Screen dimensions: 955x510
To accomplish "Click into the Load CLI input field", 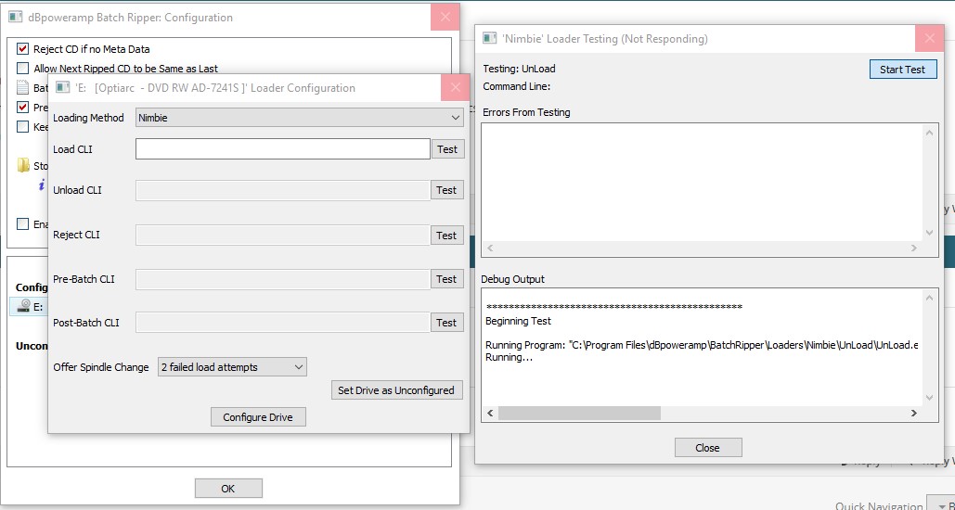I will pyautogui.click(x=282, y=149).
